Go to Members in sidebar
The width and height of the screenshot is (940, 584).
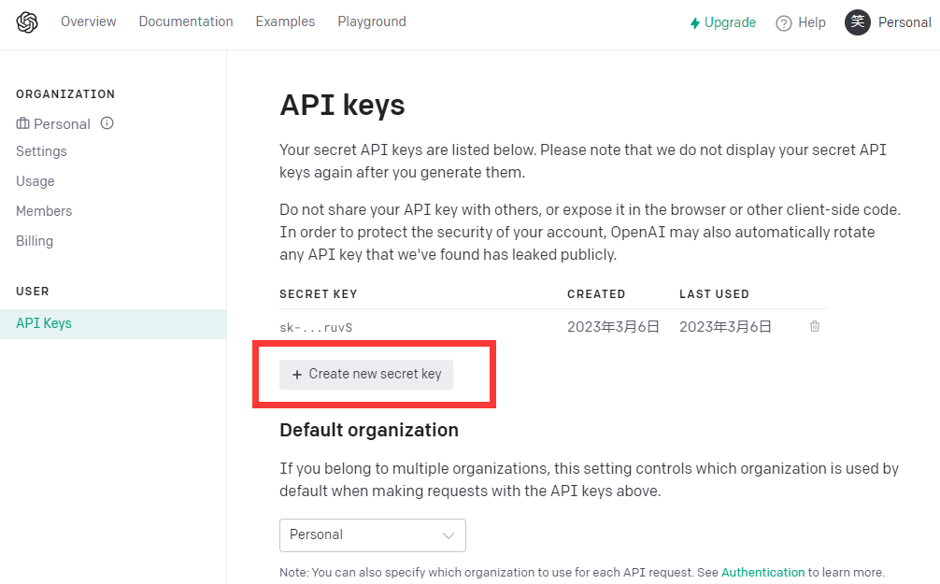coord(44,211)
